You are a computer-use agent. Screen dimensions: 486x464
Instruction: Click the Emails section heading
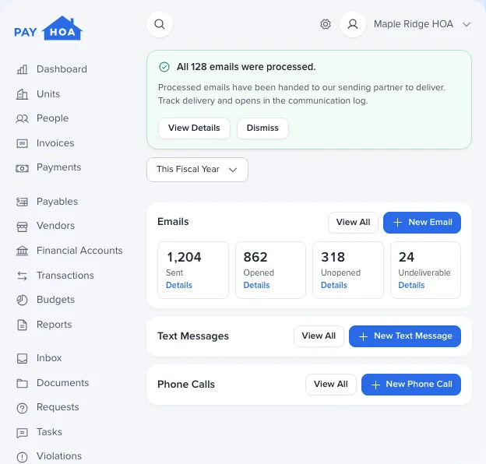click(173, 222)
